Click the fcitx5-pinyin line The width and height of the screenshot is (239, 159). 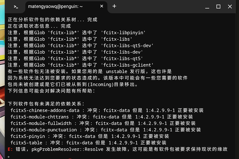click(x=90, y=136)
